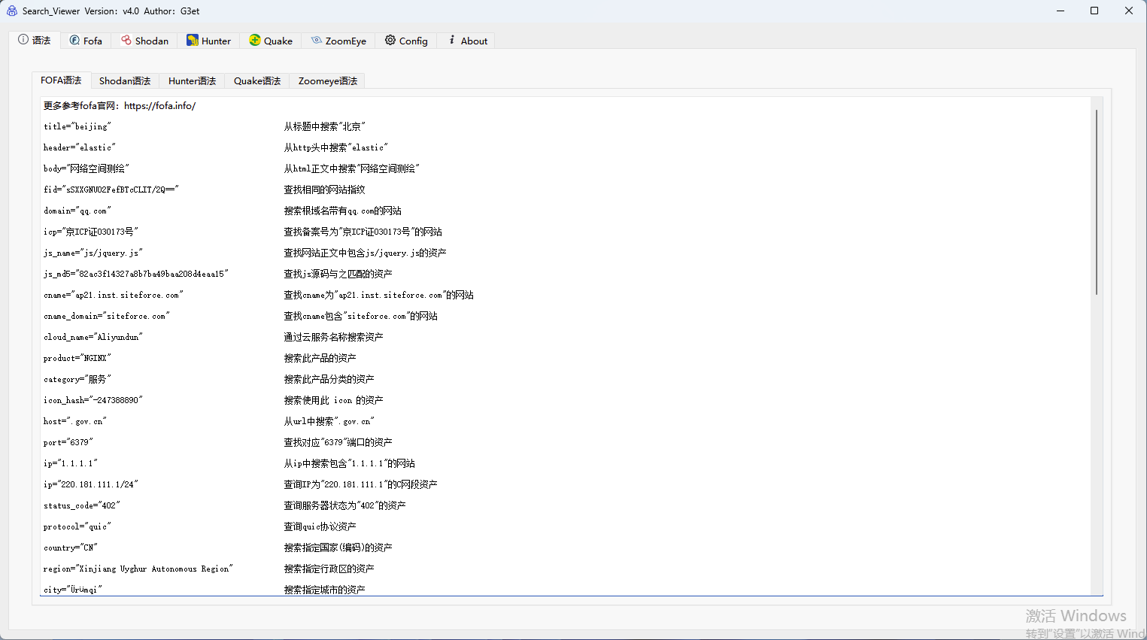The image size is (1147, 640).
Task: Select the FOFA语法 sub-tab
Action: (61, 80)
